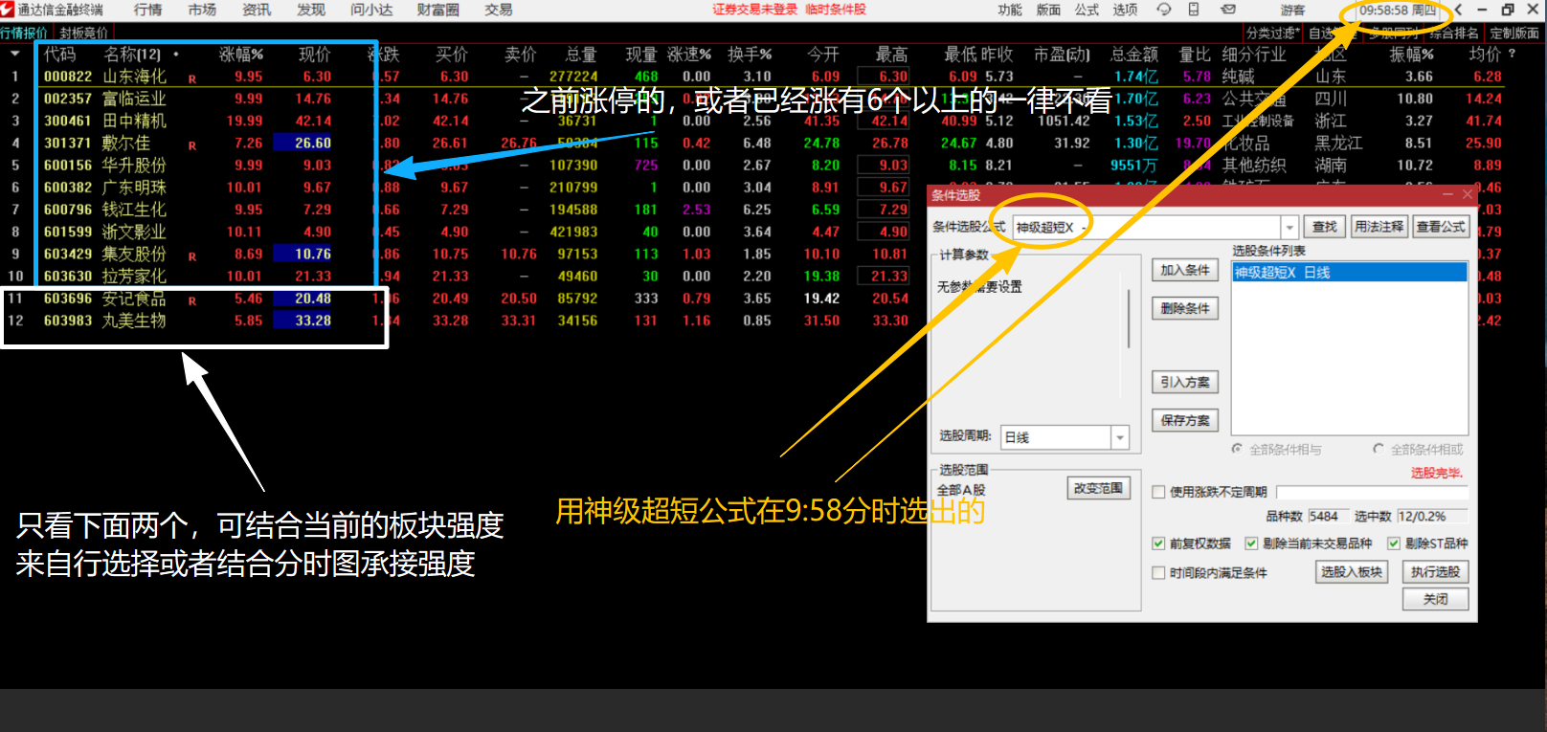Click the R marker on 山东海化 row
Image resolution: width=1547 pixels, height=732 pixels.
(192, 78)
